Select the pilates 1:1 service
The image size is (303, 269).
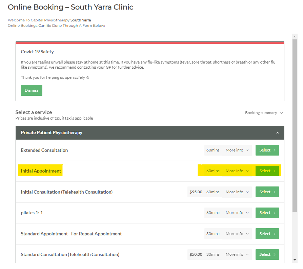pyautogui.click(x=267, y=212)
